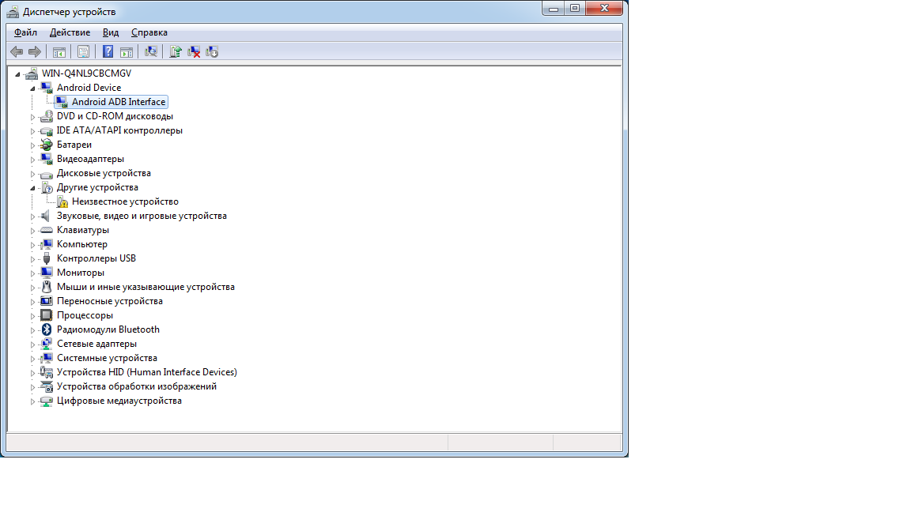Select the Радиомодули Bluetooth label
The width and height of the screenshot is (911, 512).
point(108,329)
